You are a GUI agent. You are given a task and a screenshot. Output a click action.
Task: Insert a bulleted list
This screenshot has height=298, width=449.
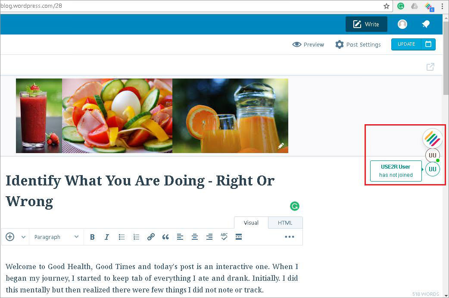[x=122, y=237]
